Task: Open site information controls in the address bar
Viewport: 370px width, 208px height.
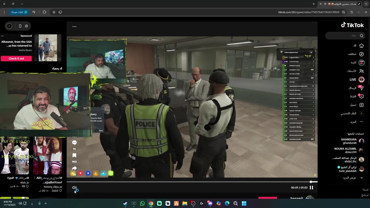Action: coord(344,12)
